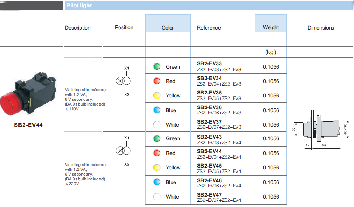354x207 pixels.
Task: Click the lamp symbol for the 110V group
Action: [123, 81]
